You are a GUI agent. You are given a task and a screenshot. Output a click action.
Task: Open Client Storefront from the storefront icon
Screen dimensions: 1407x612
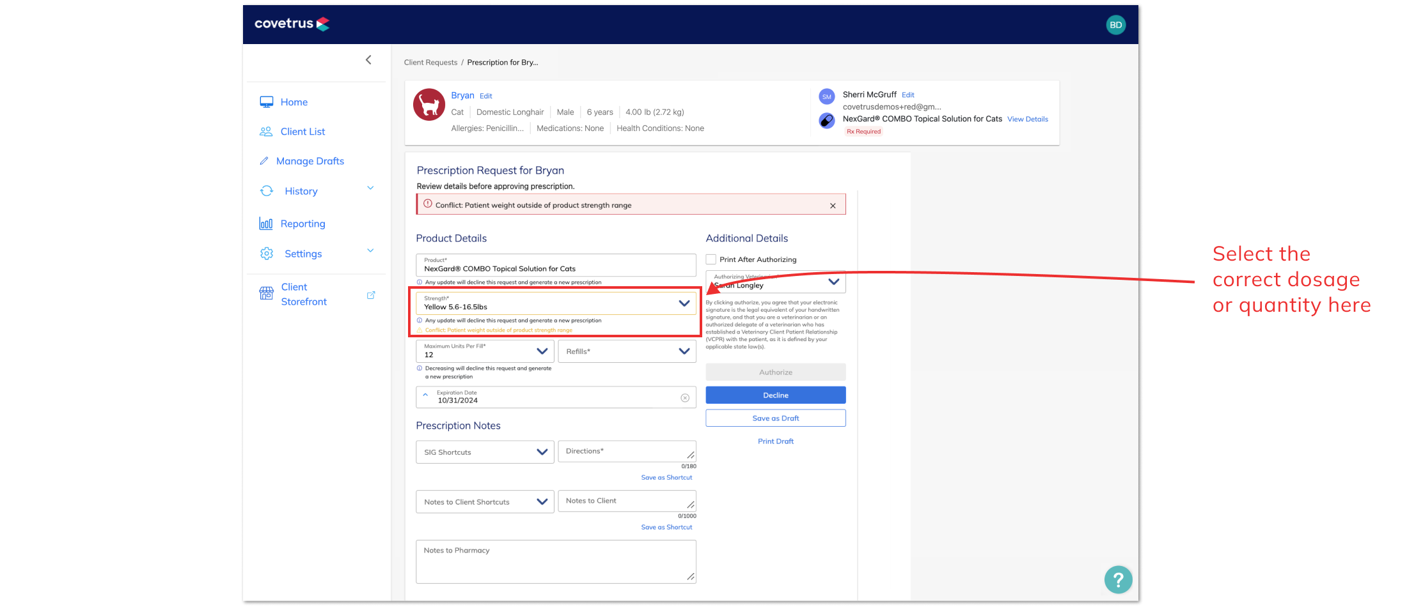point(266,293)
